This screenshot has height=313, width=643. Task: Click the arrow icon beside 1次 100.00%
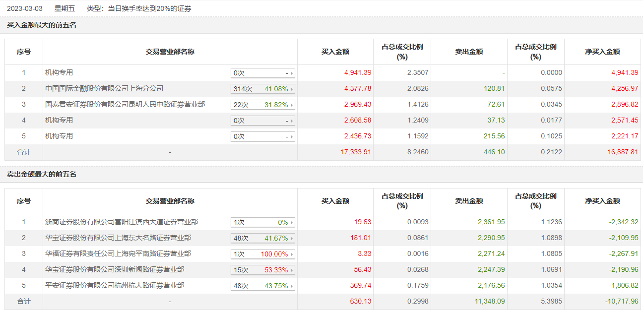point(292,254)
